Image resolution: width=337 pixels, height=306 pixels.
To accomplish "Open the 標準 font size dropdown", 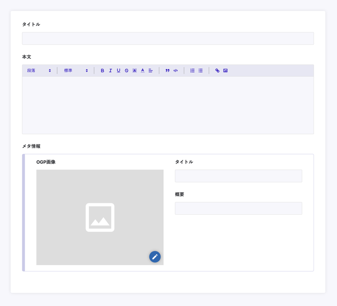I will 76,71.
